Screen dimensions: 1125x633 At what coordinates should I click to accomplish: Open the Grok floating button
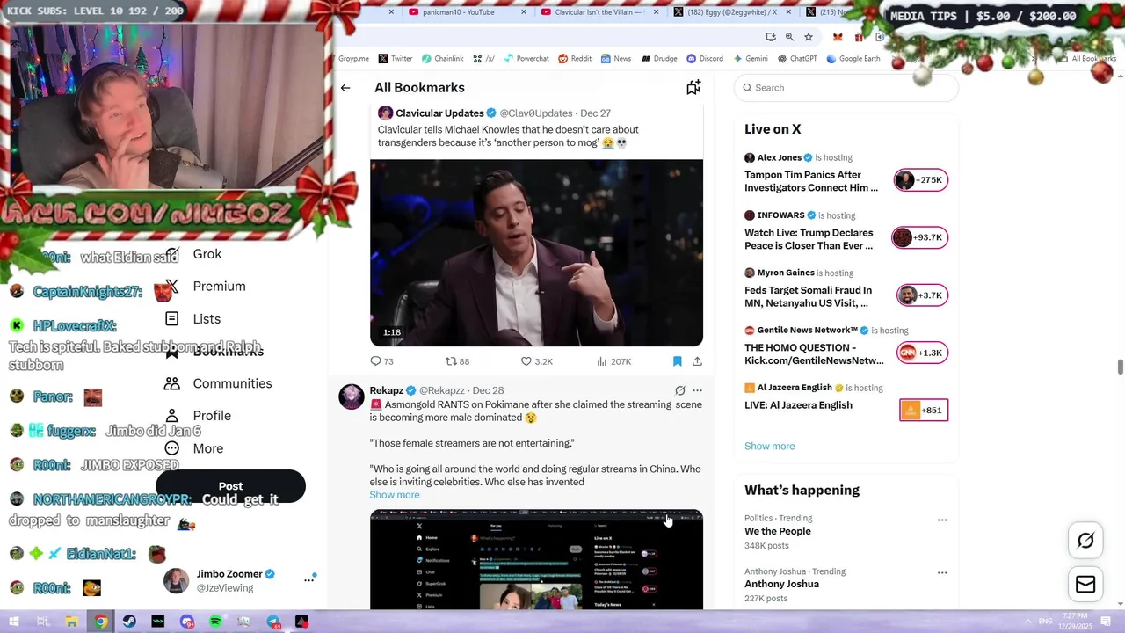(1085, 541)
